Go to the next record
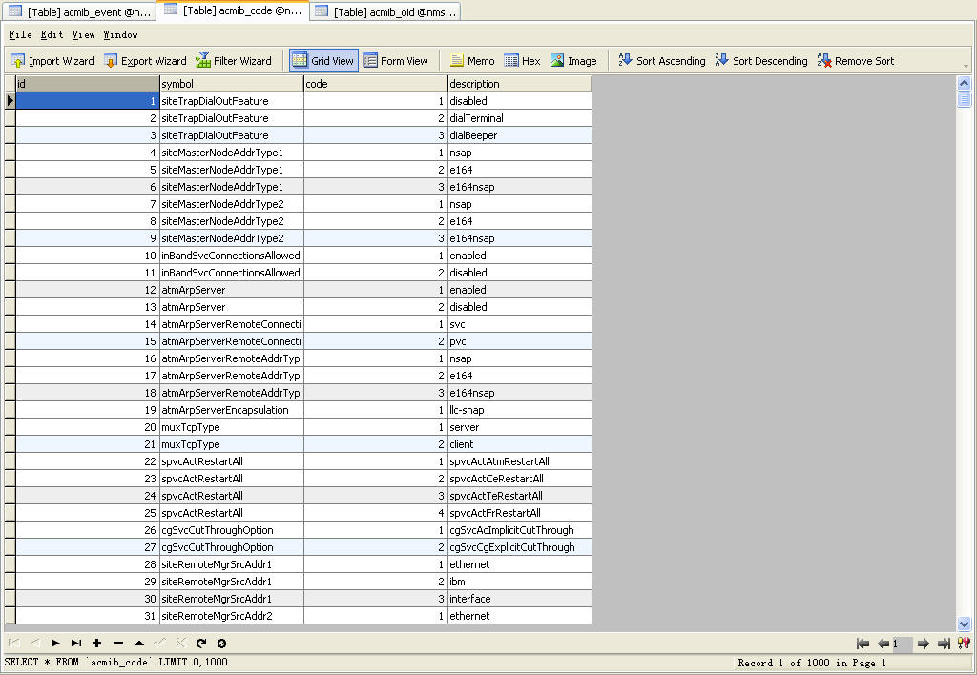Viewport: 977px width, 675px height. click(55, 644)
